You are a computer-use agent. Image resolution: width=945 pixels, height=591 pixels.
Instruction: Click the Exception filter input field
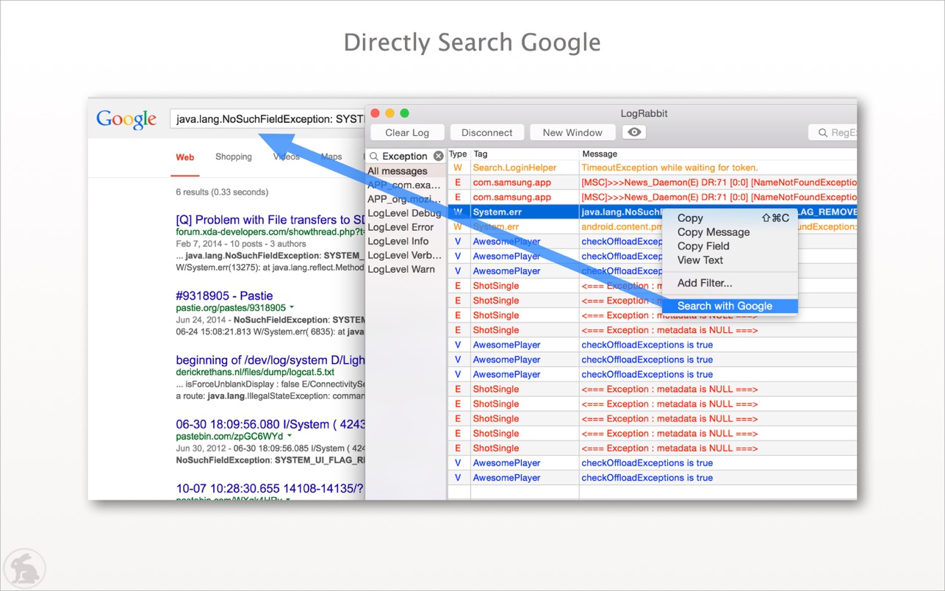click(x=406, y=156)
